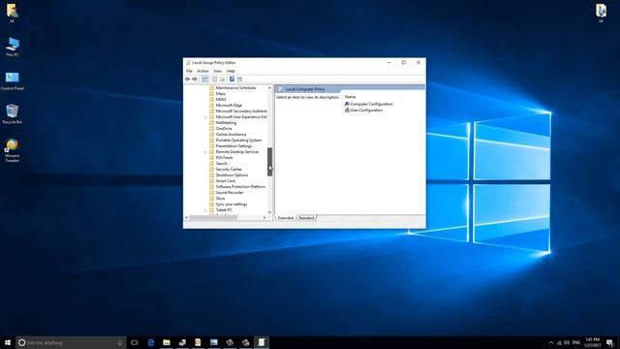Show hidden system tray icons
620x349 pixels.
tap(551, 342)
